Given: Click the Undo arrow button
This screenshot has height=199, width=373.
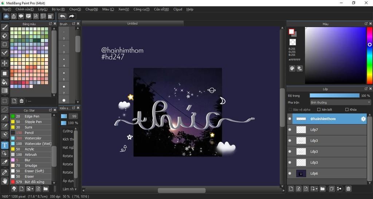Looking at the screenshot, I should click(63, 16).
